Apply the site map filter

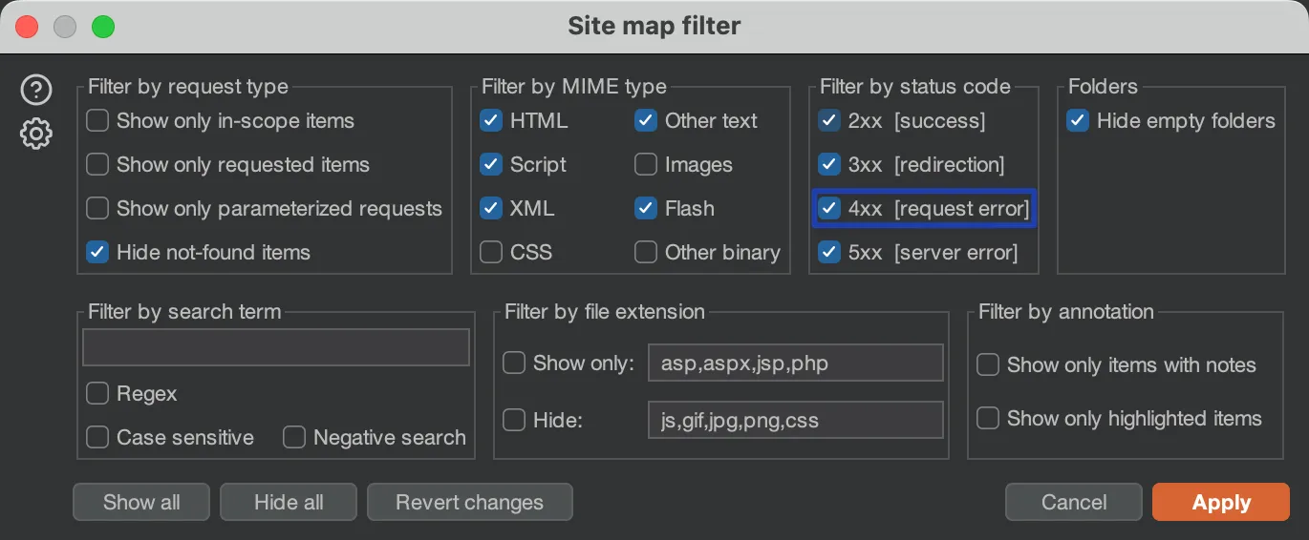point(1220,503)
